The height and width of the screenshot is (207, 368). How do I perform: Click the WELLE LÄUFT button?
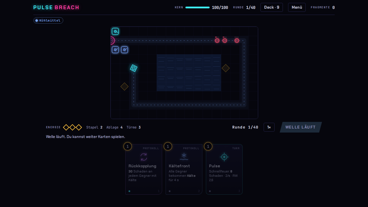click(x=301, y=127)
